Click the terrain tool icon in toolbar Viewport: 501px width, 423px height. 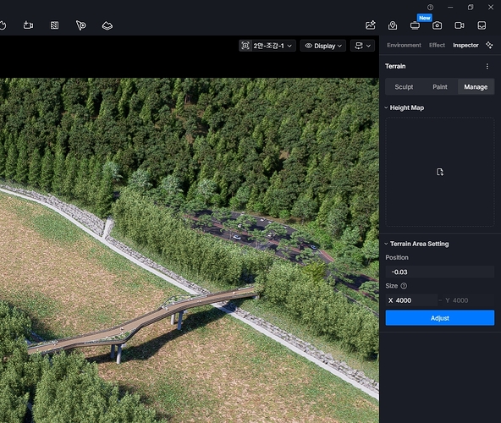[107, 25]
